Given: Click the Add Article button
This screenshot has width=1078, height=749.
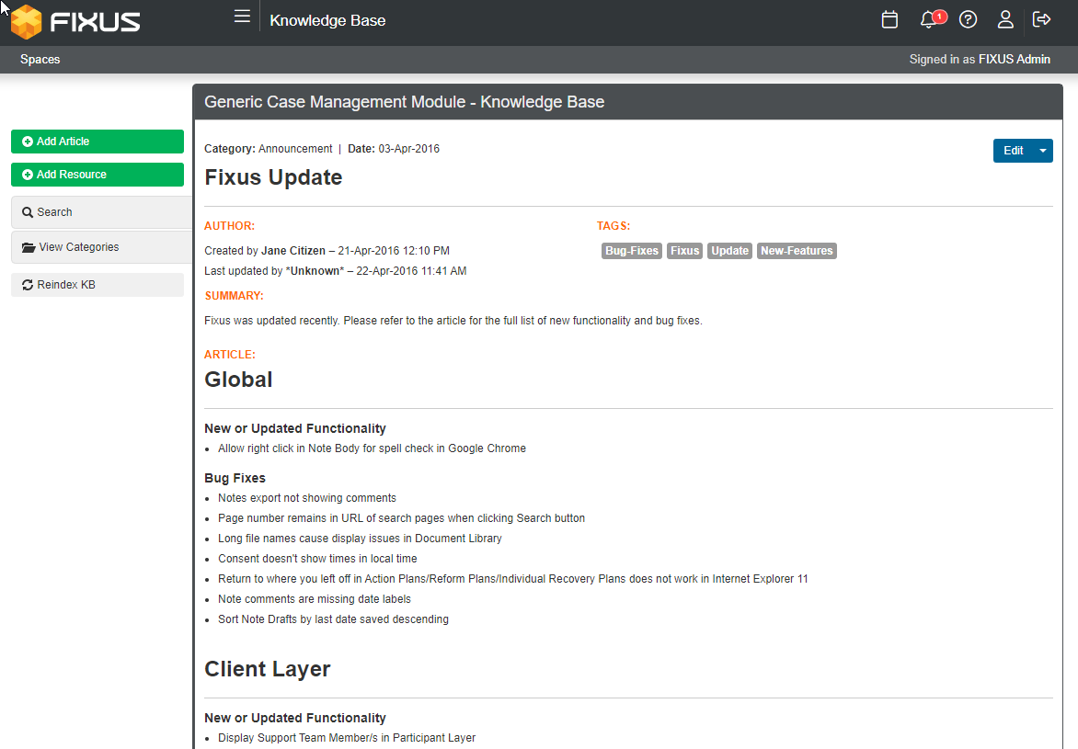Looking at the screenshot, I should (x=97, y=141).
